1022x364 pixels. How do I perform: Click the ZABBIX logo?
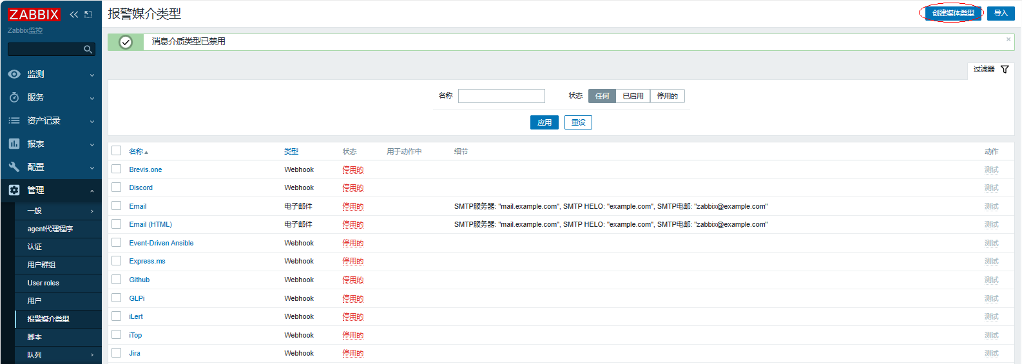pos(34,14)
